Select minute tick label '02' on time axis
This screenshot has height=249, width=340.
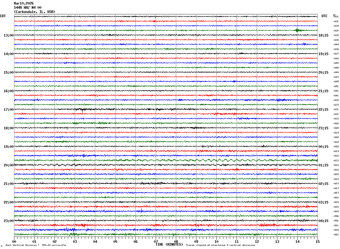(x=55, y=241)
